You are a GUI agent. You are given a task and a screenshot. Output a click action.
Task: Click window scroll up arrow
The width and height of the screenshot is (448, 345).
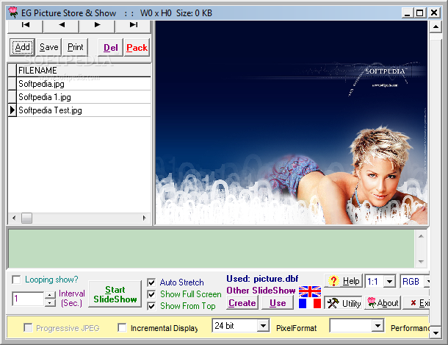point(436,27)
